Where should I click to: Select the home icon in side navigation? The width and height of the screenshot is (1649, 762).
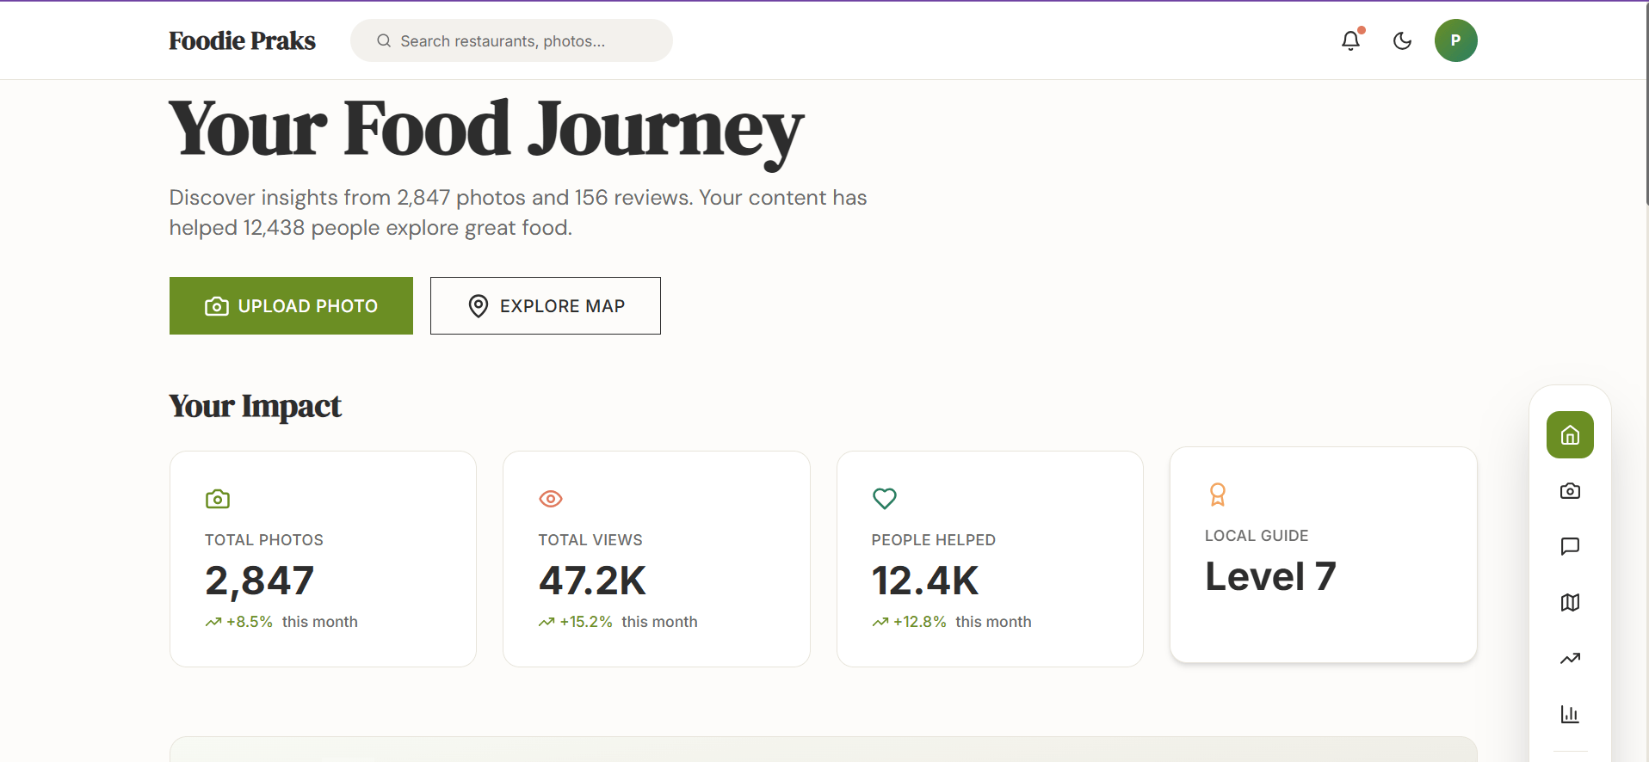[x=1570, y=435]
